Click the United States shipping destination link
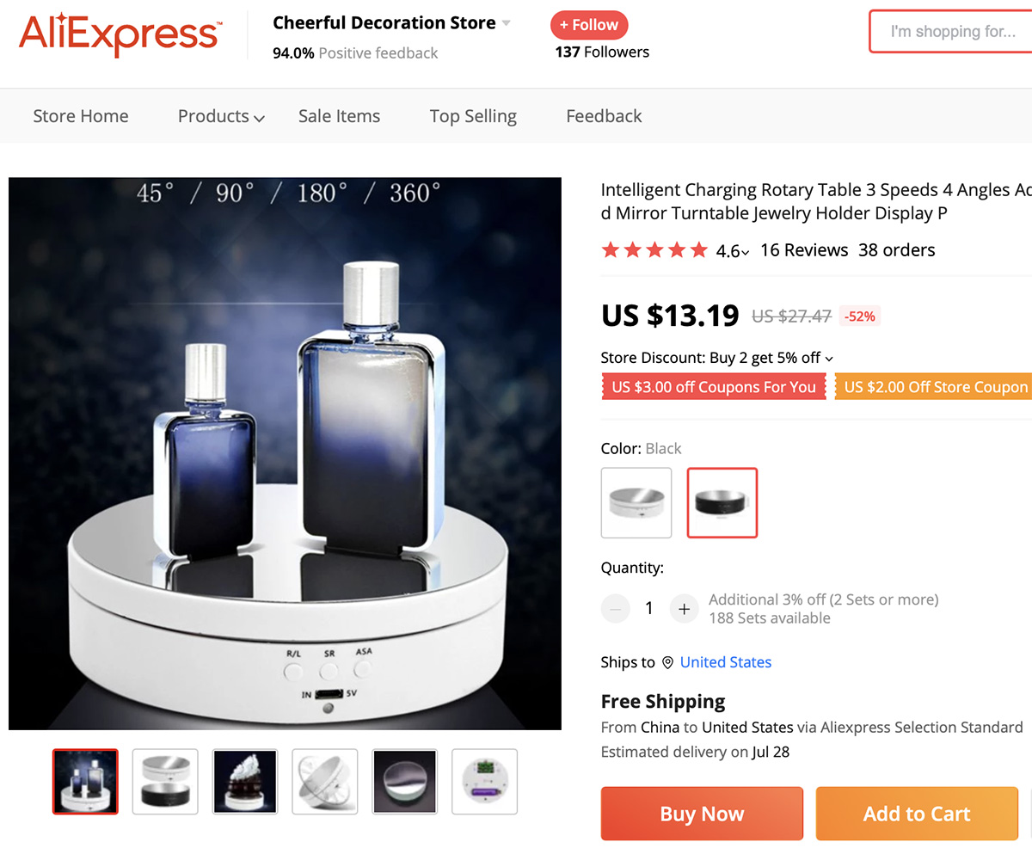1032x848 pixels. [x=726, y=662]
